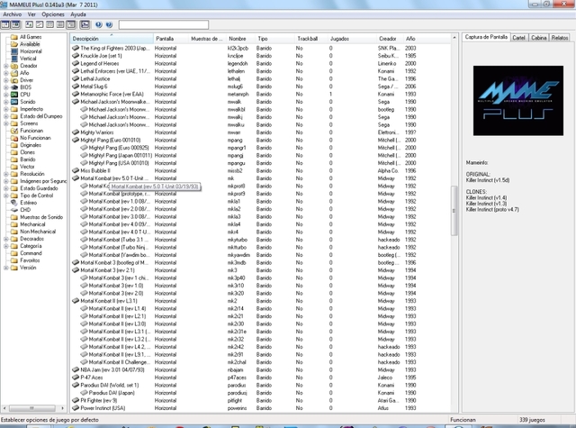Switch to the Cabina tab

click(538, 38)
